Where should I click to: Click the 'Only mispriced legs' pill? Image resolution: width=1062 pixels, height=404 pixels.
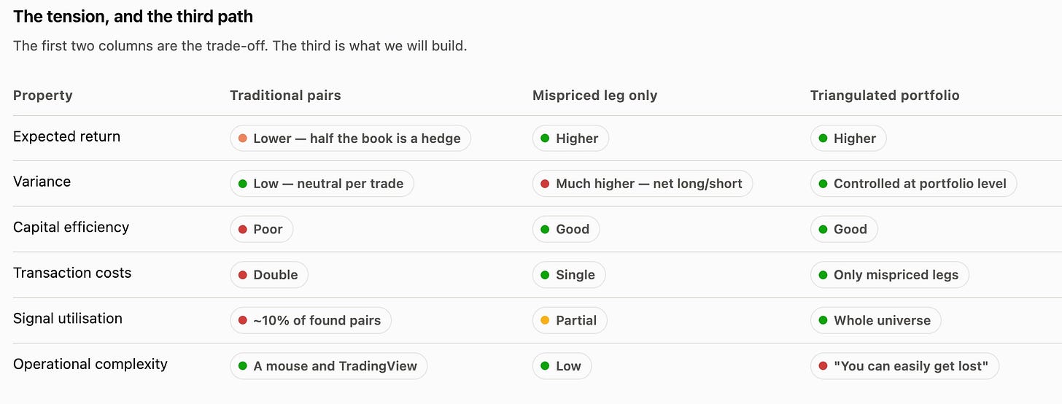890,275
